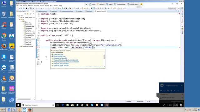Click the Save icon in the Eclipse toolbar
This screenshot has width=200, height=112.
21,8
